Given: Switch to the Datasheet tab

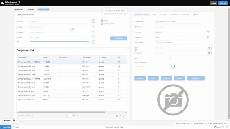Looking at the screenshot, I should click(x=174, y=15).
